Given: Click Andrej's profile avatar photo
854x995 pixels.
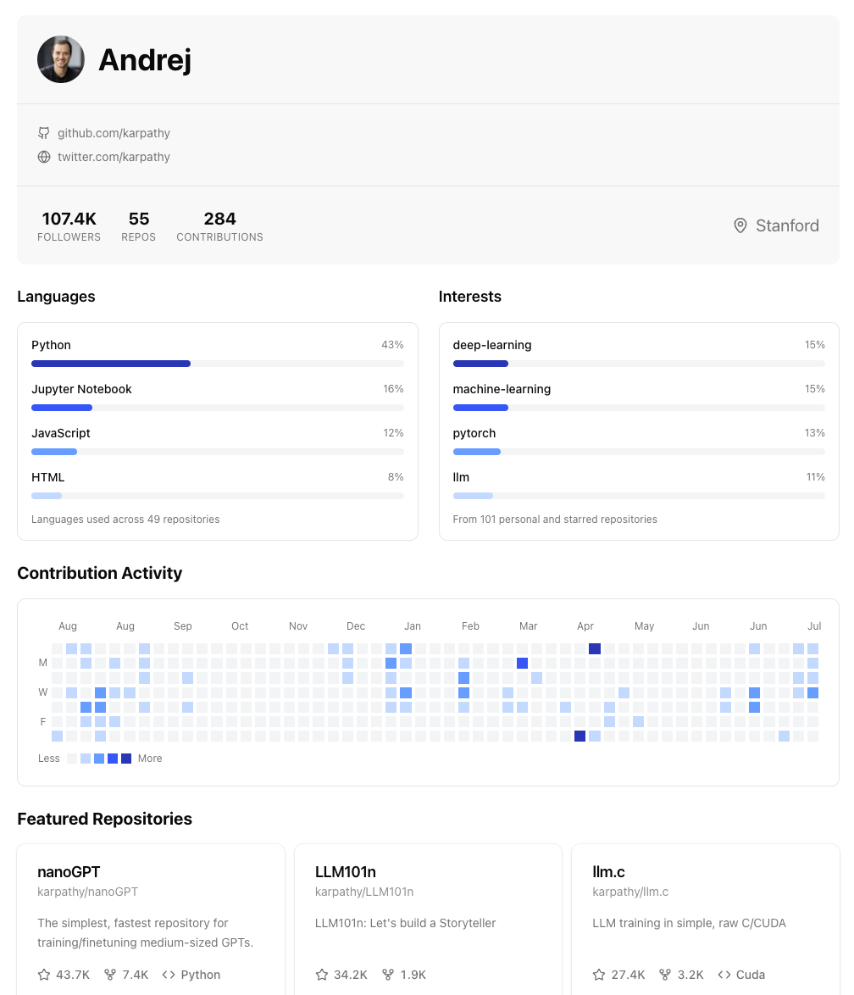Looking at the screenshot, I should [x=61, y=59].
